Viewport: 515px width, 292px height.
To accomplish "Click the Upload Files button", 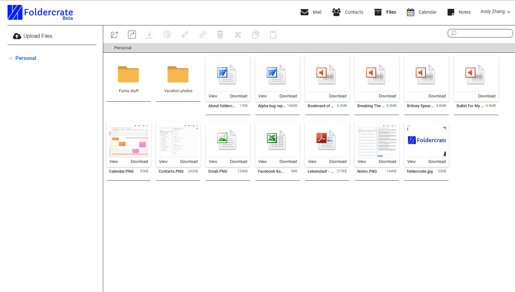I will click(33, 36).
